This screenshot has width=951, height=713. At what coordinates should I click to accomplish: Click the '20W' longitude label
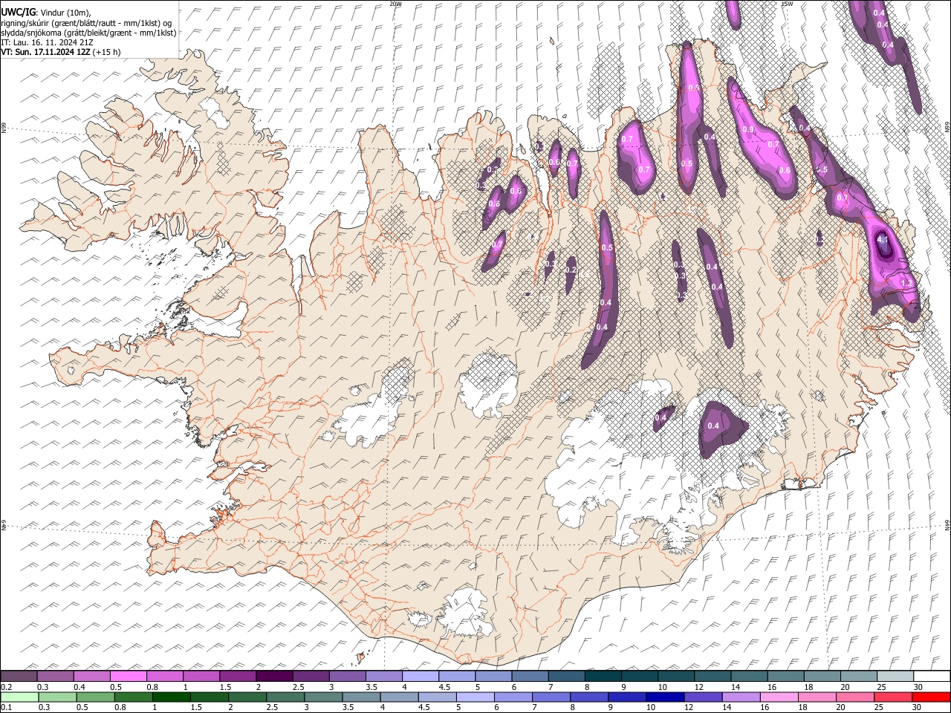click(395, 4)
